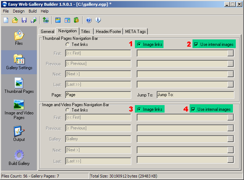The height and width of the screenshot is (180, 244).
Task: Browse image for Thumbnail Previous link
Action: pos(230,63)
